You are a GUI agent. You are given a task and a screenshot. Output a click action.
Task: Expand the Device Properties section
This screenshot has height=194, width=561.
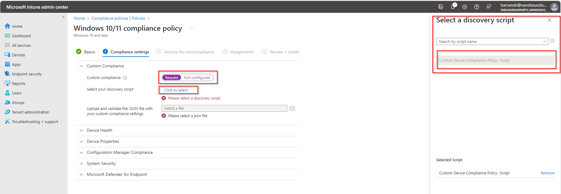81,142
